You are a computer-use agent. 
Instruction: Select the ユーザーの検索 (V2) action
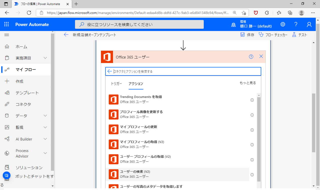coord(177,174)
